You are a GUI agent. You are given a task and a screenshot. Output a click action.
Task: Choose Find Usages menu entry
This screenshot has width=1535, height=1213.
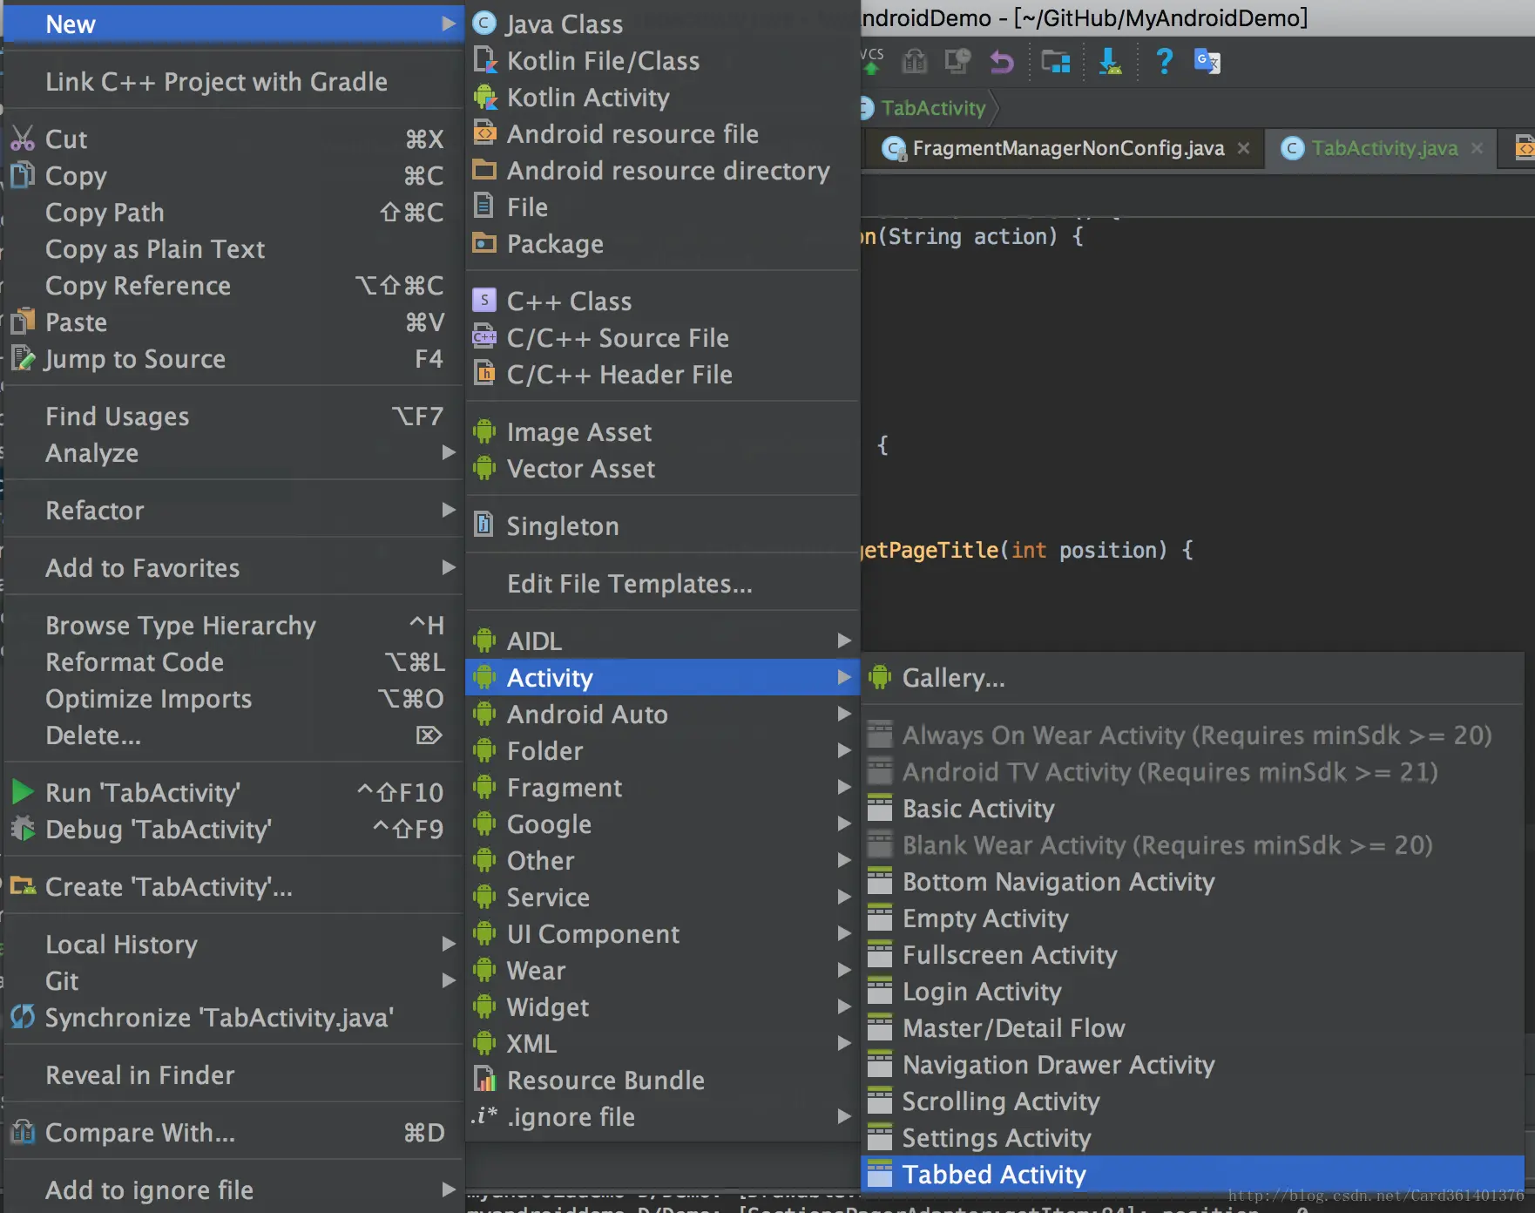tap(233, 416)
